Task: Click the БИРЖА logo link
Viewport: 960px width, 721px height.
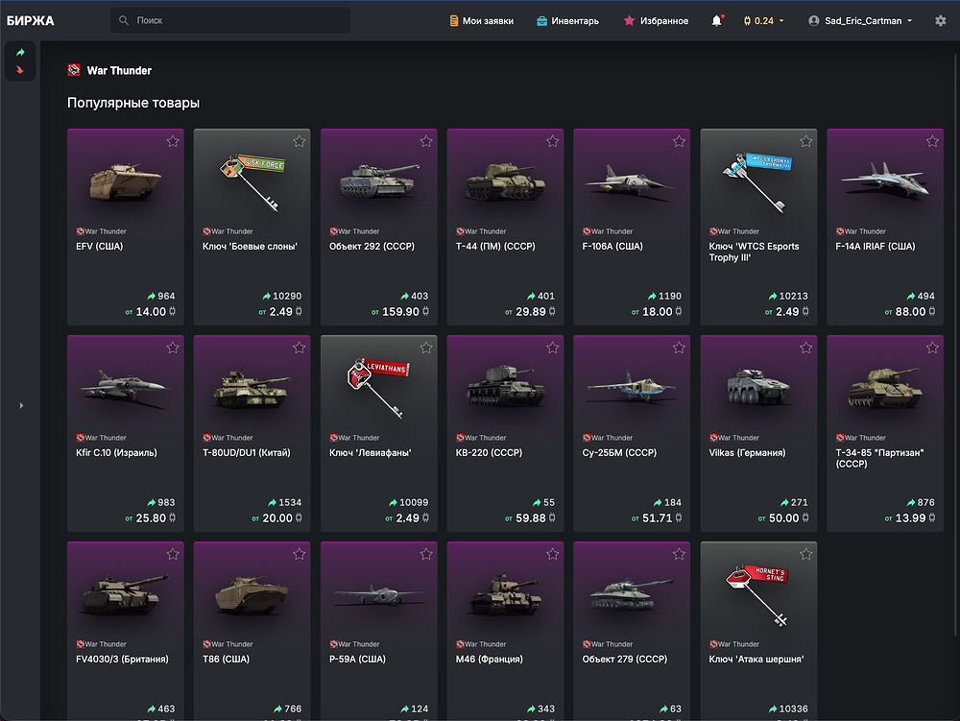Action: click(x=31, y=21)
